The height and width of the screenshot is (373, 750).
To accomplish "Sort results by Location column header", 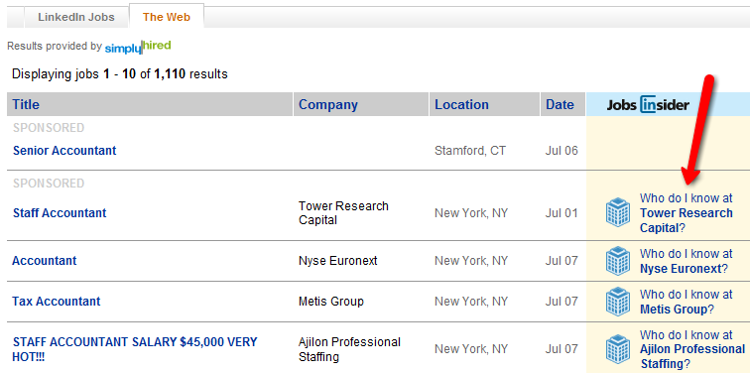I will pos(461,105).
